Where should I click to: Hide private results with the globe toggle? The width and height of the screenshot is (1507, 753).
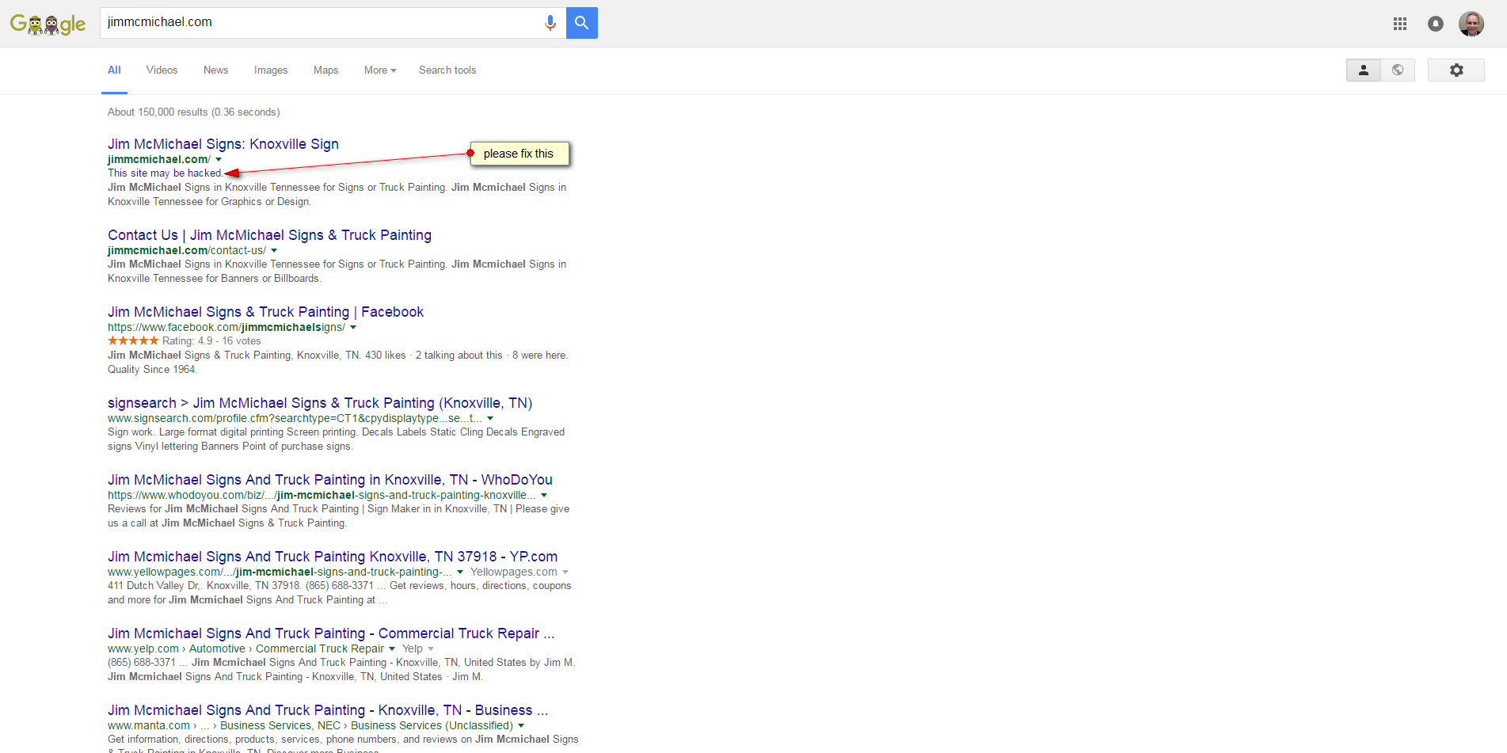pyautogui.click(x=1398, y=70)
